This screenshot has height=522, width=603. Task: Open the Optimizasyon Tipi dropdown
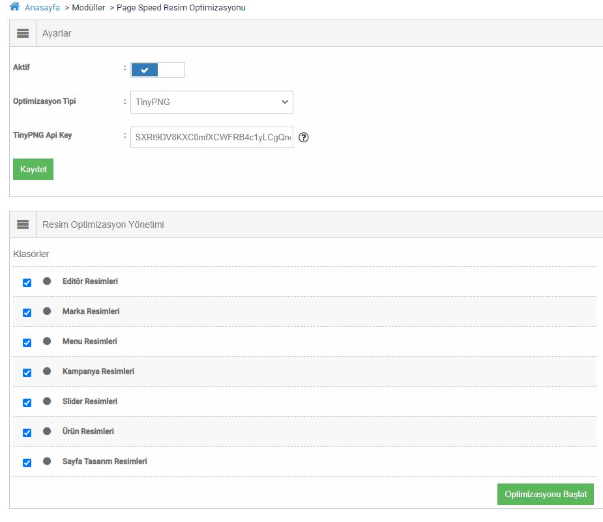pos(212,102)
